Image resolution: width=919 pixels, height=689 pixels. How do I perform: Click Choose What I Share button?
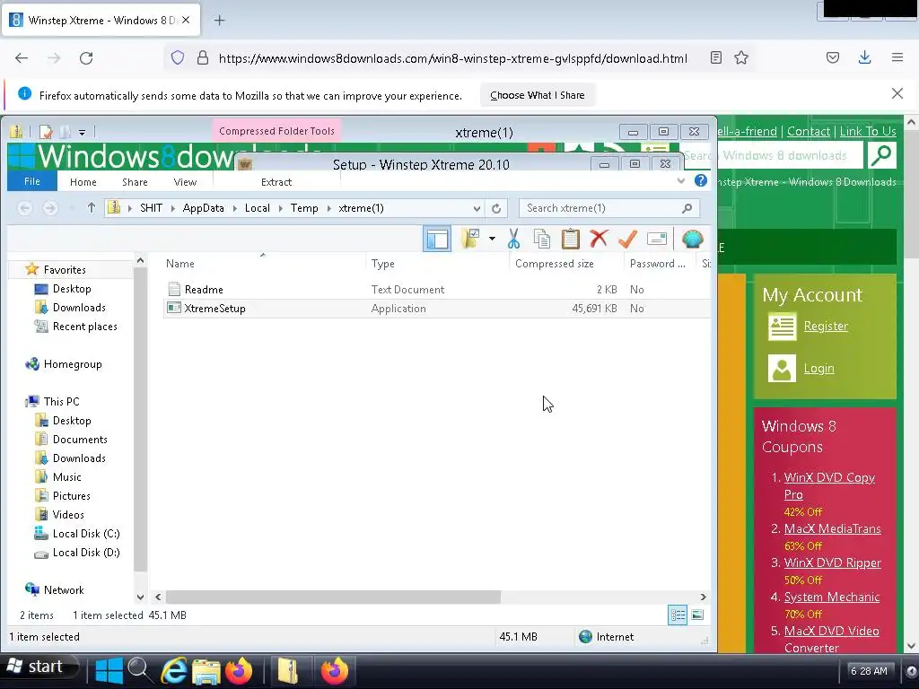(537, 95)
